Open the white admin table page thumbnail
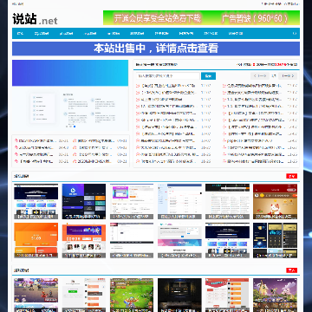 179,201
